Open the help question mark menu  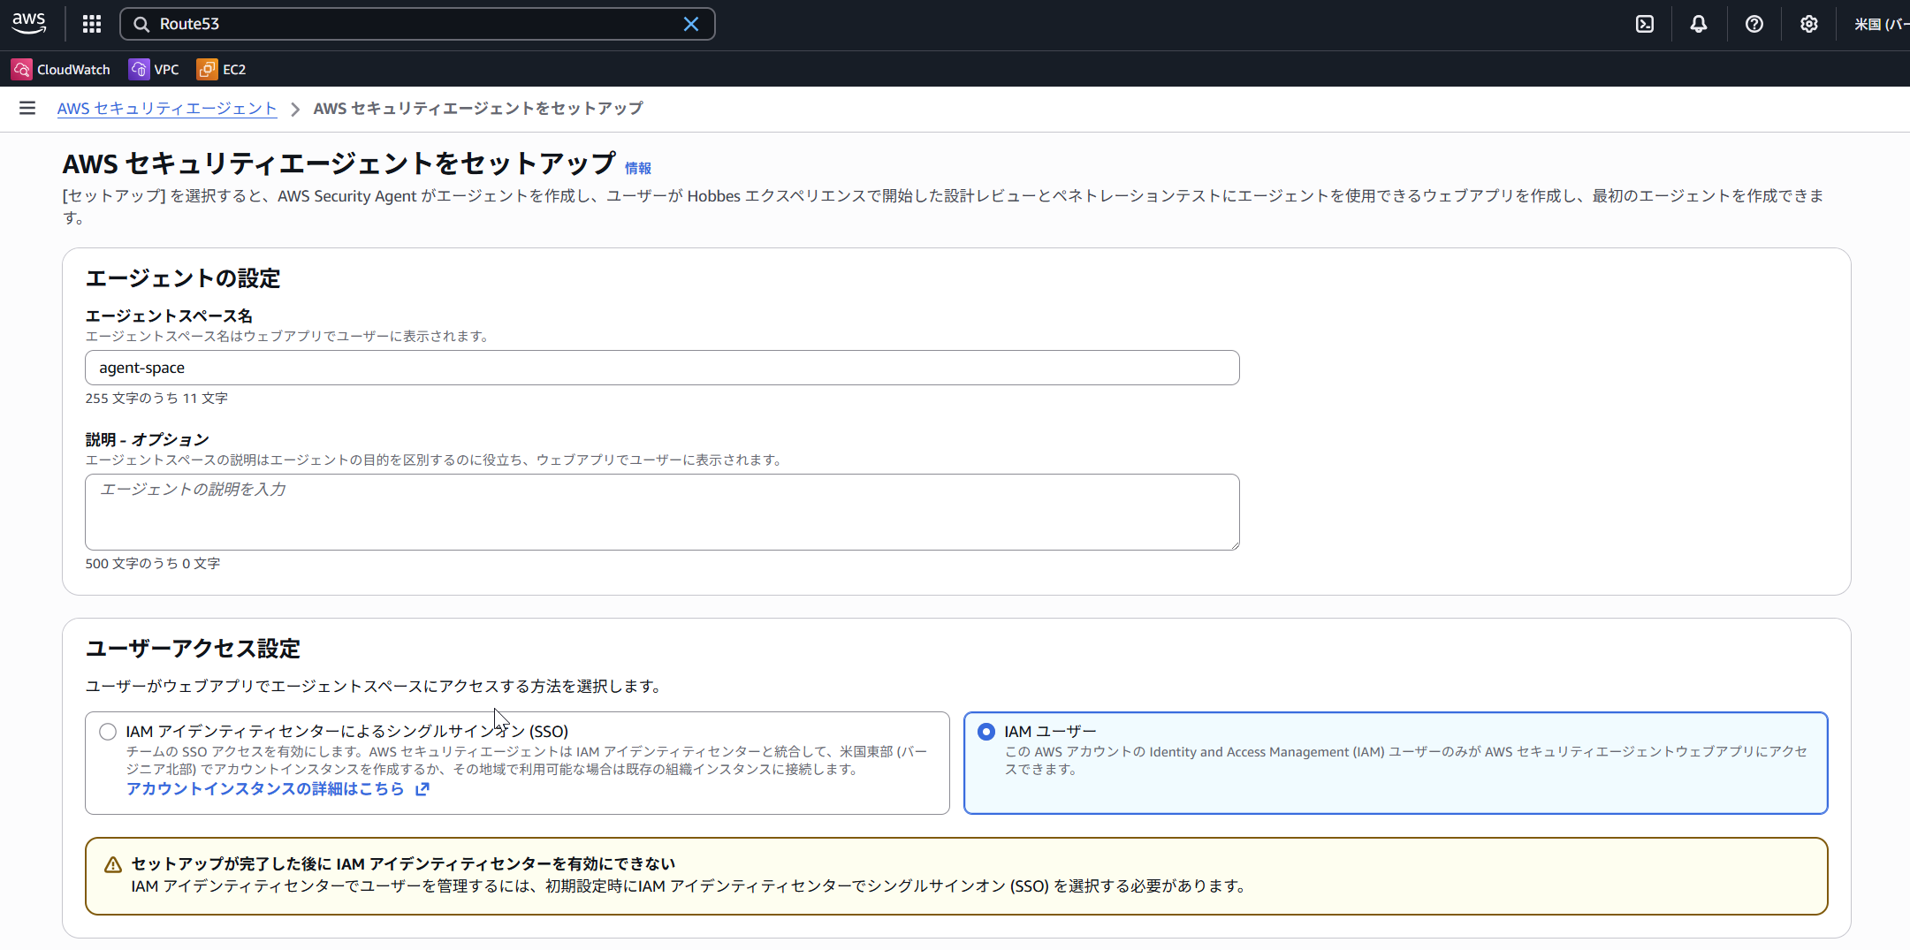[x=1754, y=24]
